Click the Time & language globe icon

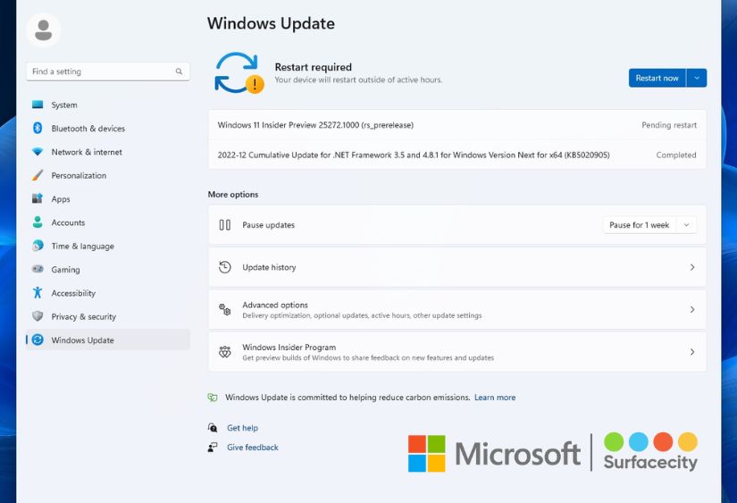click(38, 246)
